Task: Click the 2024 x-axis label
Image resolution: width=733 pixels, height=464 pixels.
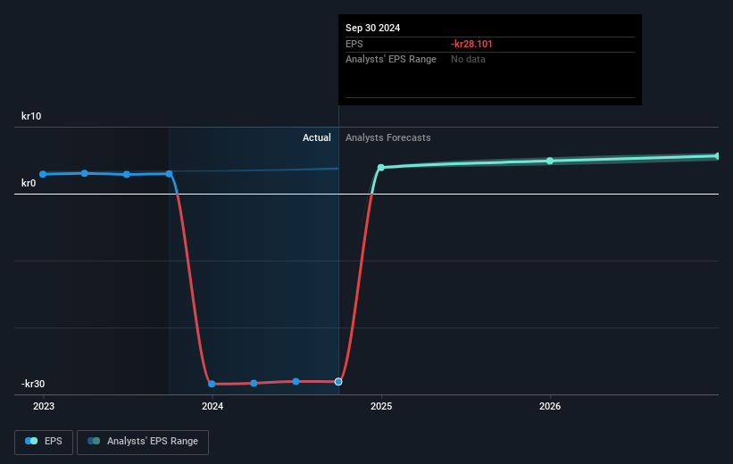Action: pyautogui.click(x=212, y=406)
